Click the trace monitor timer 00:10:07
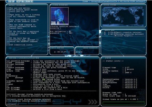 [x=62, y=52]
